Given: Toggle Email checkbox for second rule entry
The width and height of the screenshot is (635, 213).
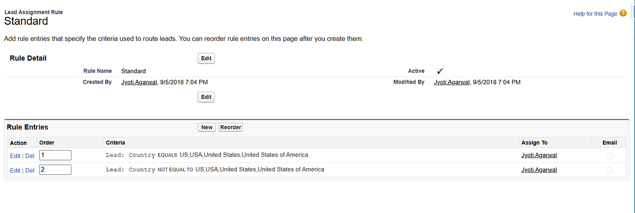Looking at the screenshot, I should coord(609,170).
